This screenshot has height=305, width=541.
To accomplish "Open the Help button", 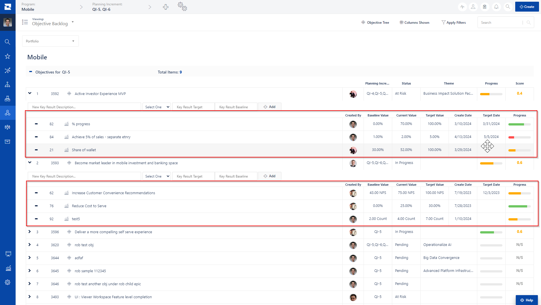I will [527, 300].
